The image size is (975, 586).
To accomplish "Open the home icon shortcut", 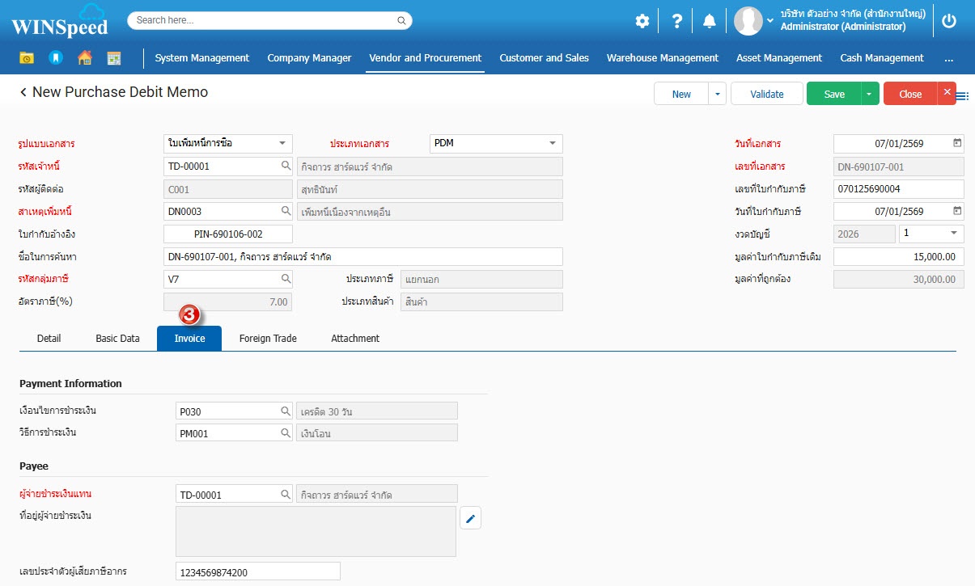I will (x=84, y=58).
